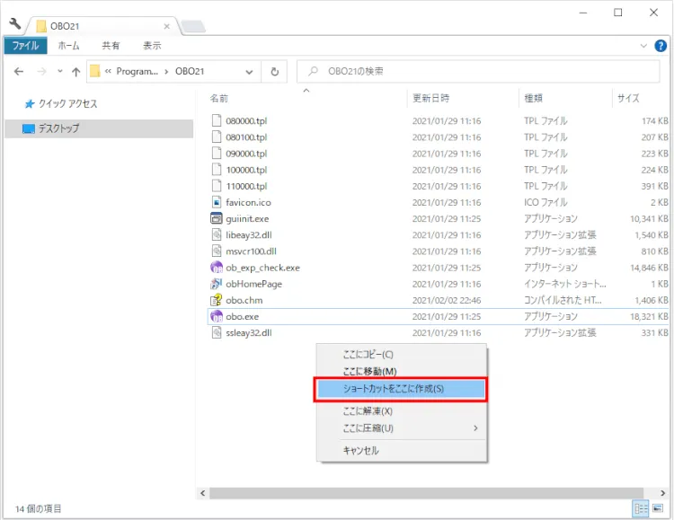Open the ホーム ribbon tab
This screenshot has width=674, height=520.
[69, 46]
